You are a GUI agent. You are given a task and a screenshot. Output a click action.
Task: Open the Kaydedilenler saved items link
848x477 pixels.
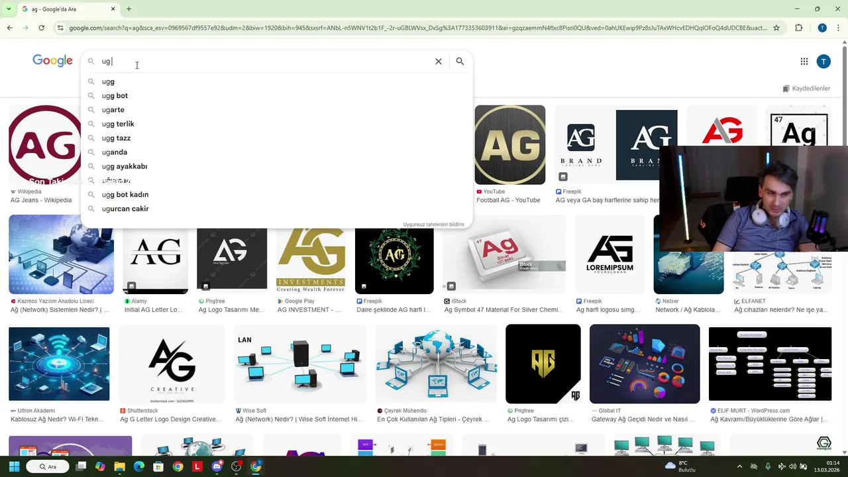806,88
